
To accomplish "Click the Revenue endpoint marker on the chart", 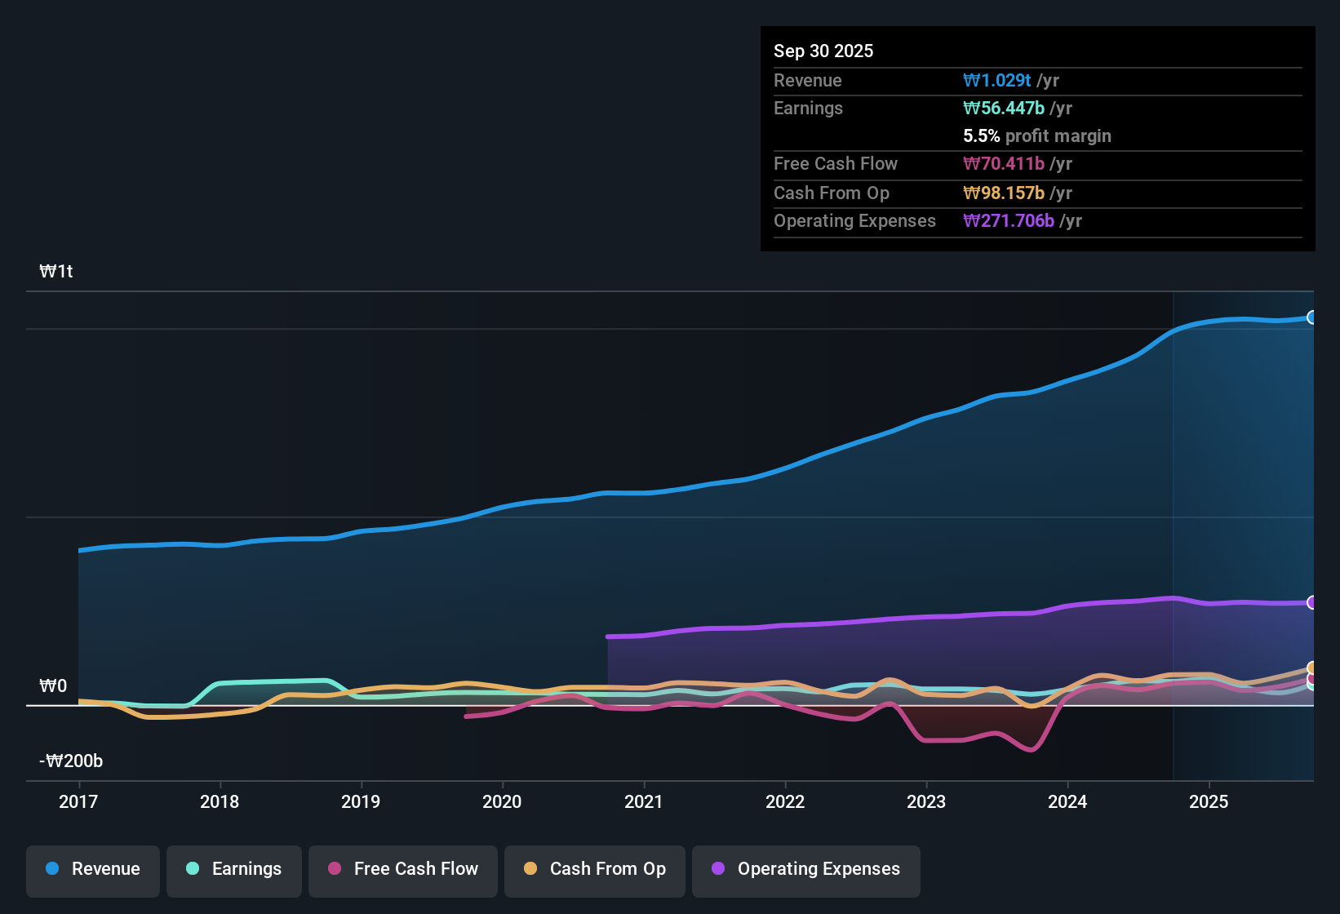I will (1312, 317).
